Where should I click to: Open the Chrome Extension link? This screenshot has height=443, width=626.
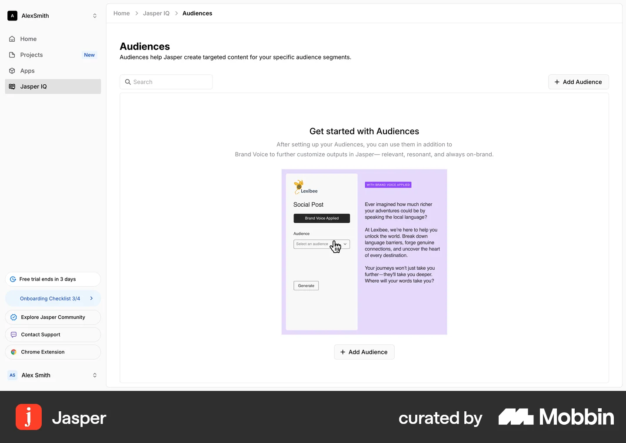[x=53, y=352]
